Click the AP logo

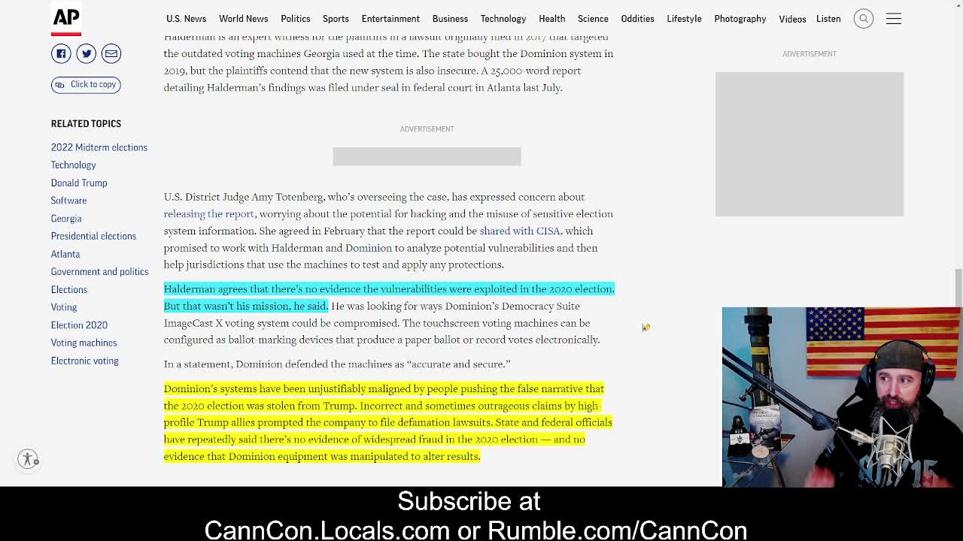(65, 19)
